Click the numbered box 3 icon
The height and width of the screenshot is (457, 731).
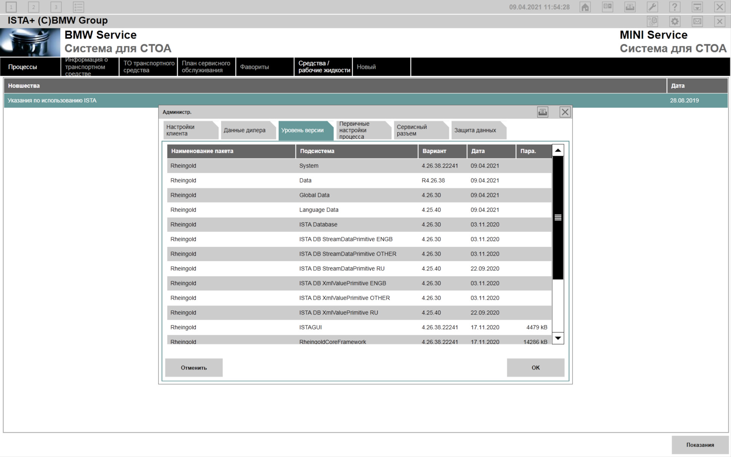coord(56,7)
